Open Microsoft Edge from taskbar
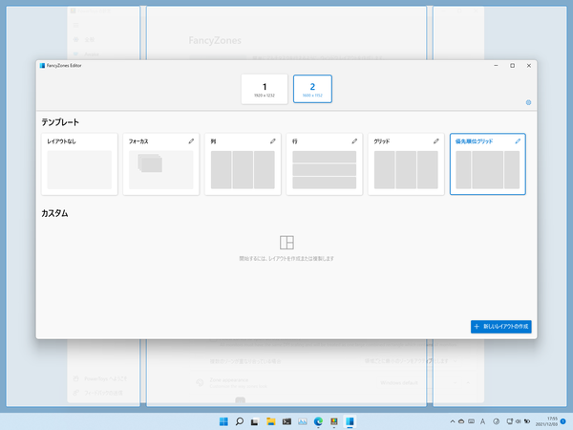The height and width of the screenshot is (430, 573). pyautogui.click(x=318, y=421)
